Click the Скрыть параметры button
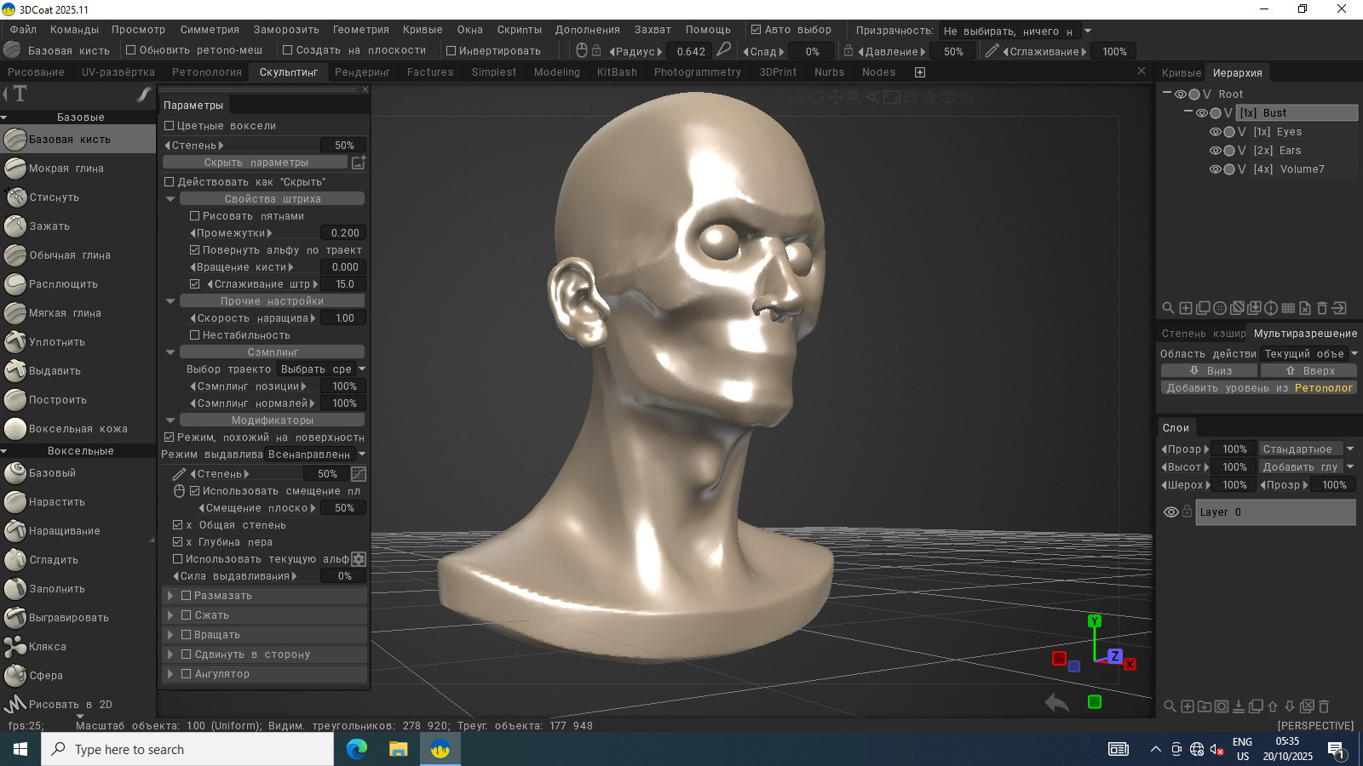The width and height of the screenshot is (1363, 766). (x=256, y=163)
